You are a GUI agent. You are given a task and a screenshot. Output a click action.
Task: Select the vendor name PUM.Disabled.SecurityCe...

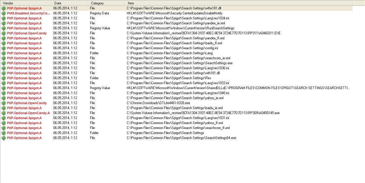pyautogui.click(x=29, y=13)
